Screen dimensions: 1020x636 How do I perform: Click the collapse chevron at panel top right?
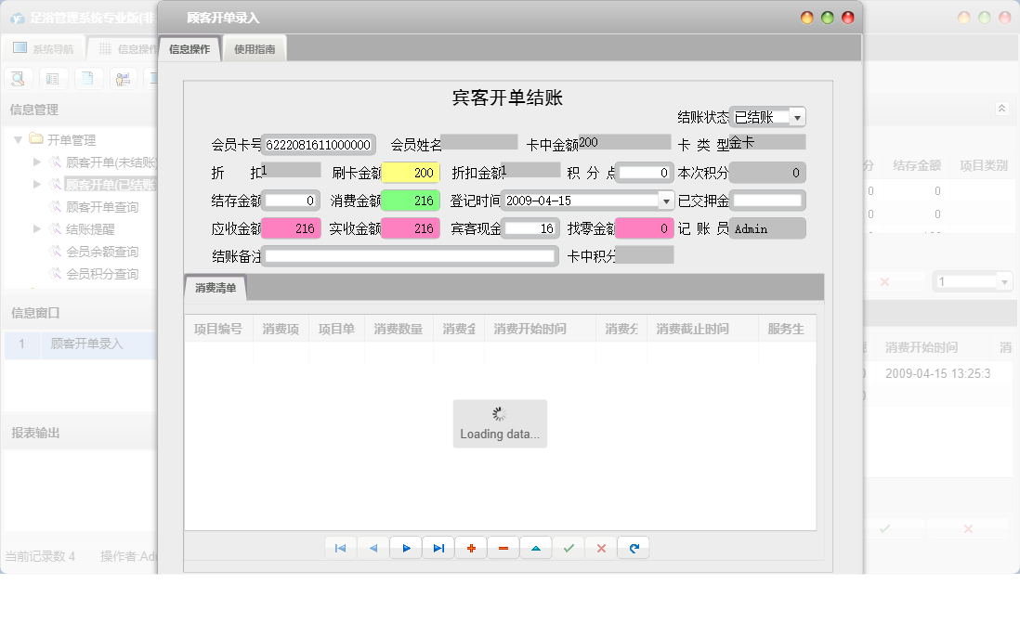[1003, 106]
